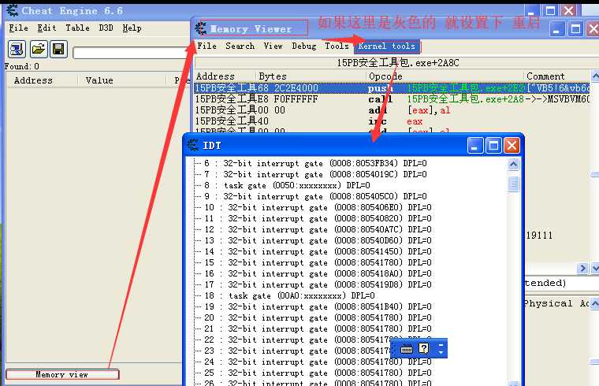Open Search menu in Memory Viewer
The image size is (599, 386).
[x=240, y=46]
